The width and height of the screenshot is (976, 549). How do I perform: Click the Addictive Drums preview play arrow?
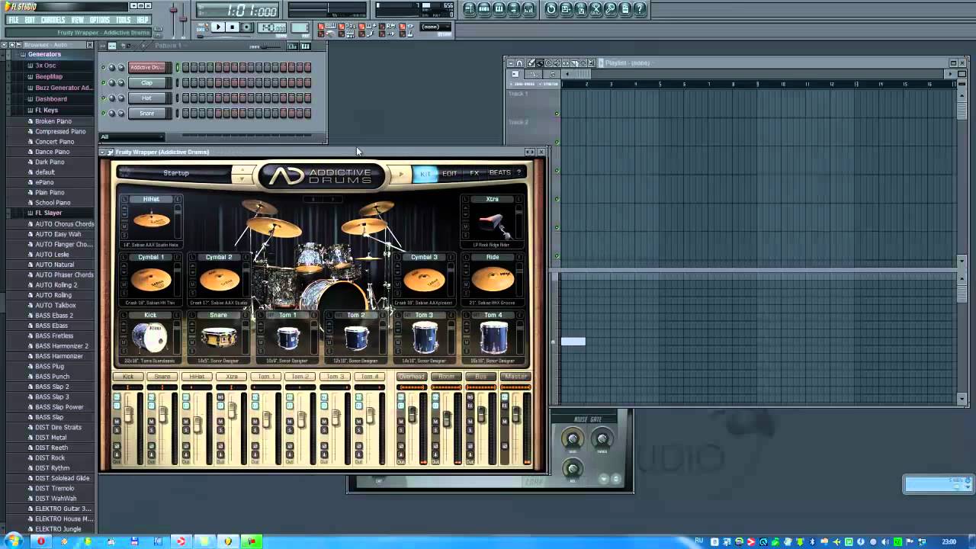tap(400, 174)
